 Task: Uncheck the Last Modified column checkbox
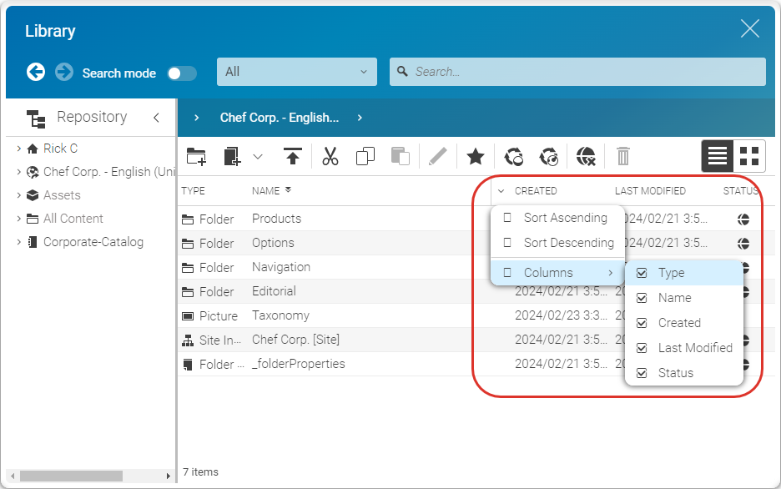pyautogui.click(x=642, y=348)
